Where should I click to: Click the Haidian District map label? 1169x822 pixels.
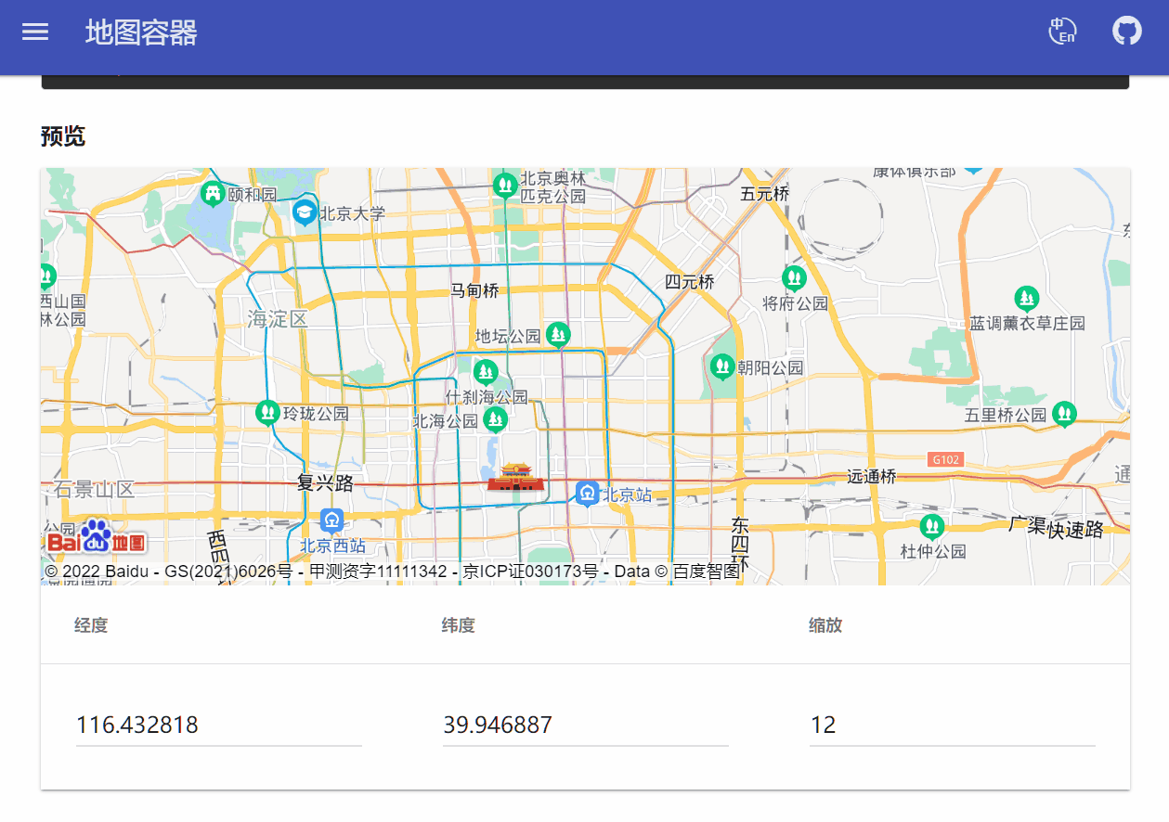[277, 319]
